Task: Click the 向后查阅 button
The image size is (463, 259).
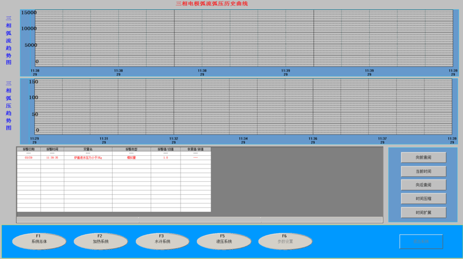Action: (423, 185)
